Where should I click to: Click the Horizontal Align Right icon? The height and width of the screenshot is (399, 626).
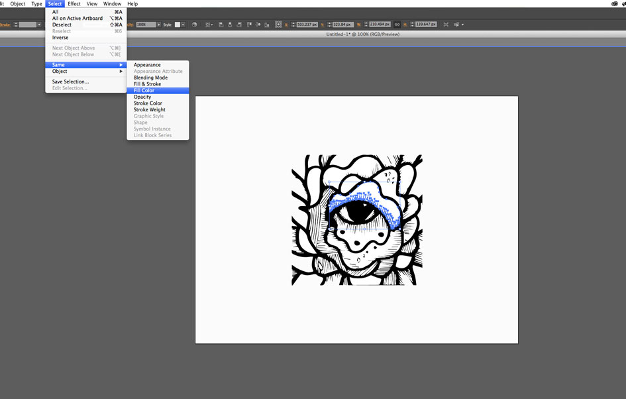(x=239, y=25)
